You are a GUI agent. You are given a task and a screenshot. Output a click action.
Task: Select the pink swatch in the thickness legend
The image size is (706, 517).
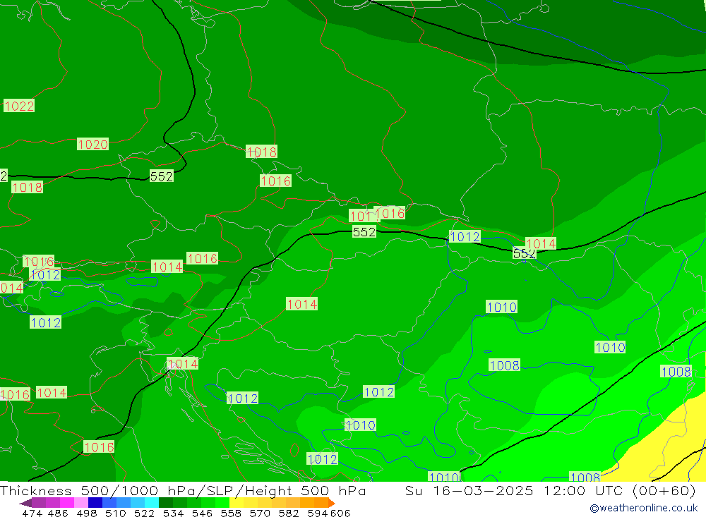[81, 503]
